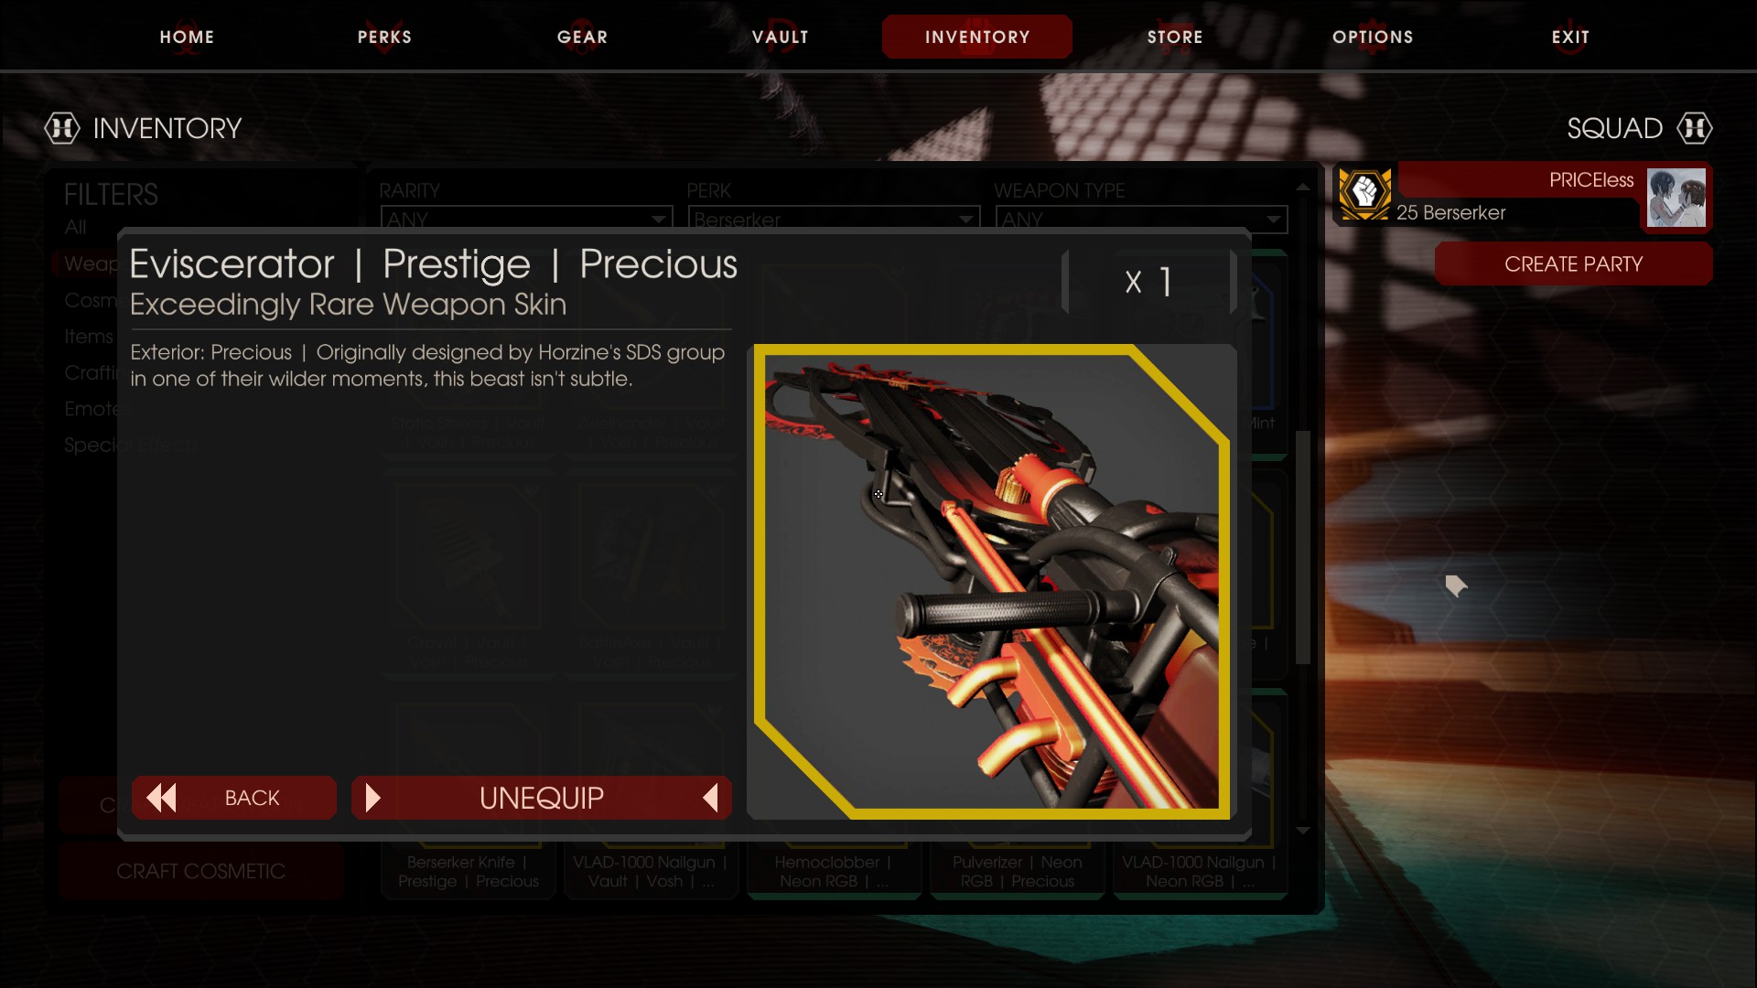Switch to the PERKS tab
The width and height of the screenshot is (1757, 988).
pos(384,37)
